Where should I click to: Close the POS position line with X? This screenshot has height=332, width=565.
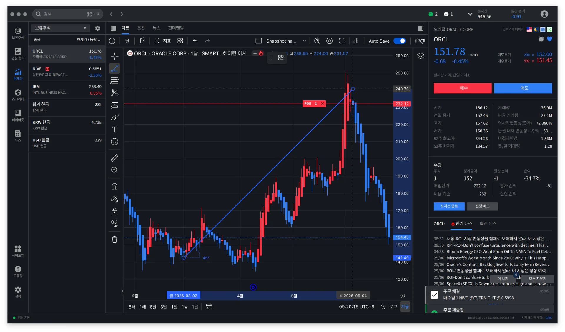point(322,104)
